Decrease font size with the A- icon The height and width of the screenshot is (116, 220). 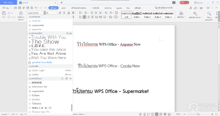tap(64, 13)
